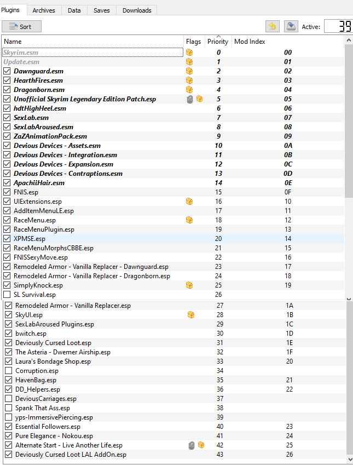
Task: Click the box flag icon for Dragonborn.esm
Action: [189, 90]
